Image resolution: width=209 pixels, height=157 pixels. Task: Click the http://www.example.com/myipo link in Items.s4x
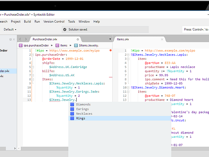(x=170, y=51)
